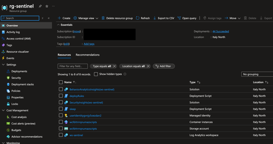273x144 pixels.
Task: Collapse the sidebar with double chevron
Action: coord(49,18)
